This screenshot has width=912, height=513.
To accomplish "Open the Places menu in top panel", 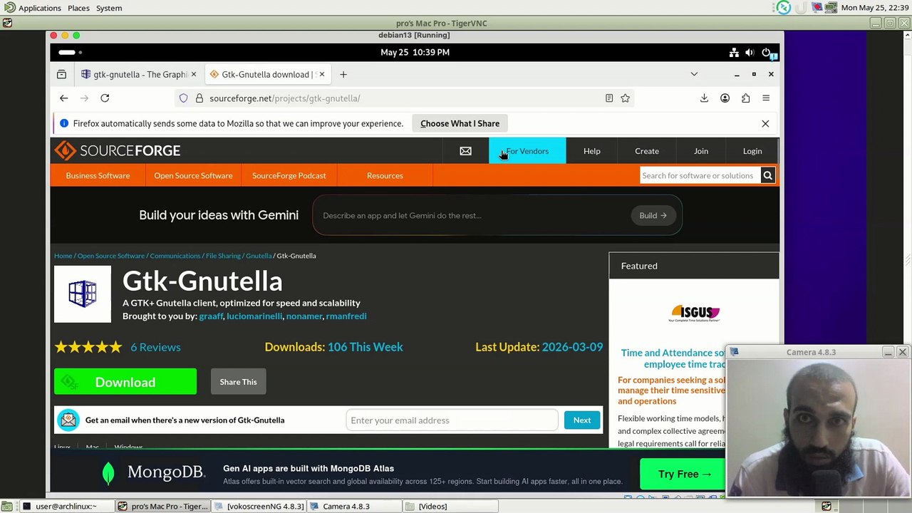I will pos(78,8).
